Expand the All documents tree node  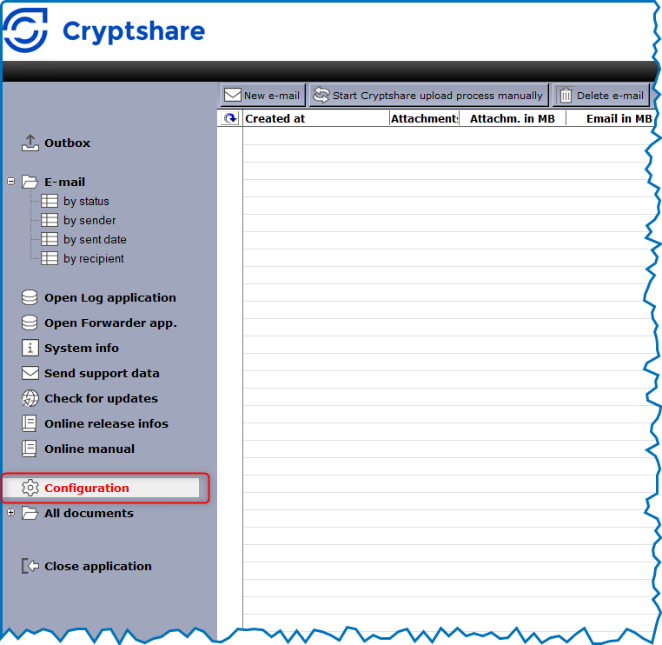point(11,513)
